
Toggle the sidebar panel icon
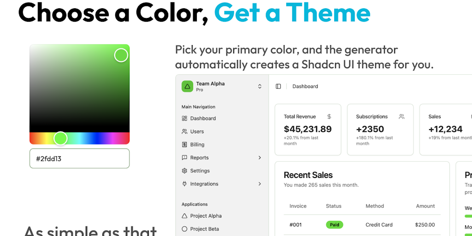(x=278, y=86)
